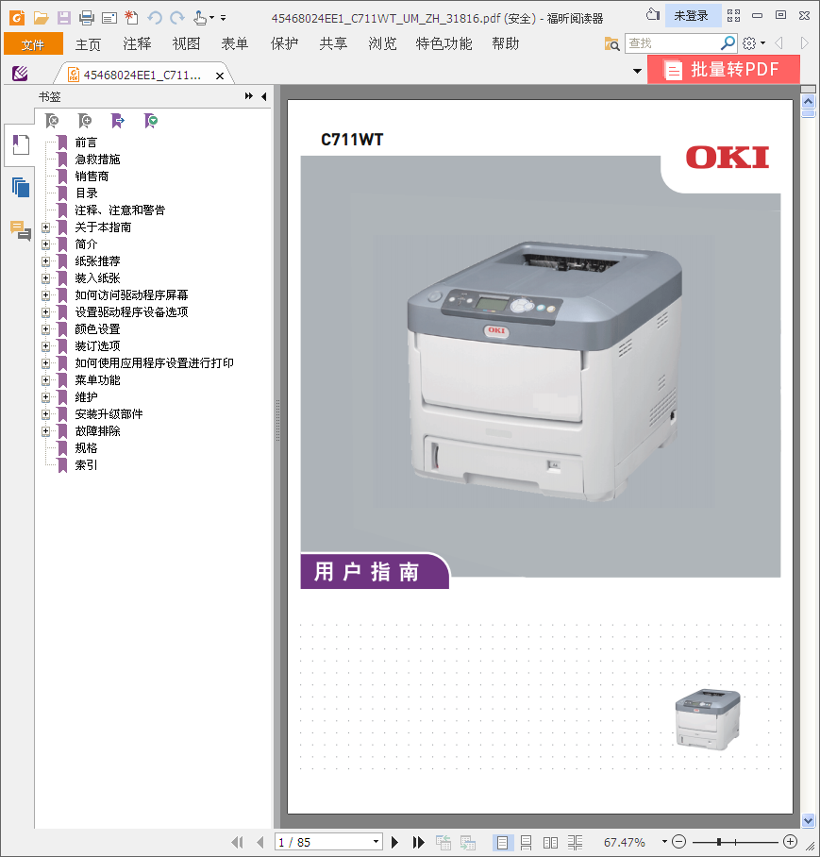This screenshot has width=820, height=857.
Task: Select single page view layout
Action: pyautogui.click(x=502, y=842)
